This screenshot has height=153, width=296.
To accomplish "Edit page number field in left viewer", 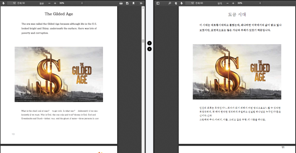I will (12, 3).
